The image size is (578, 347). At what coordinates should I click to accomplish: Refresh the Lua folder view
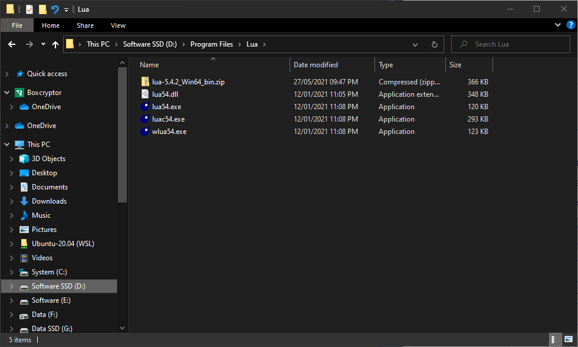(434, 44)
